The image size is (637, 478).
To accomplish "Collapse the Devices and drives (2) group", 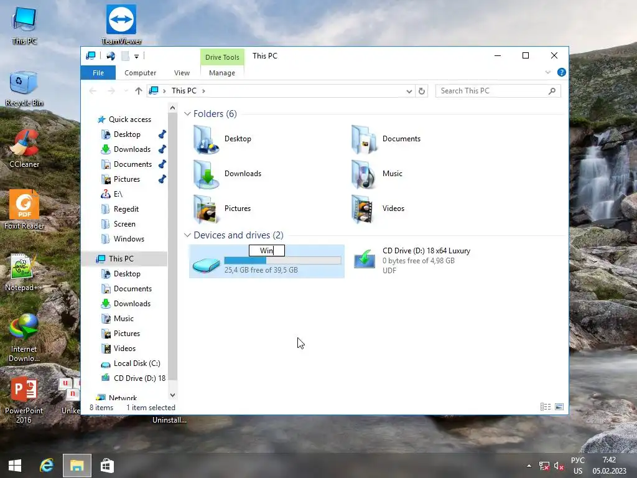I will pos(187,235).
